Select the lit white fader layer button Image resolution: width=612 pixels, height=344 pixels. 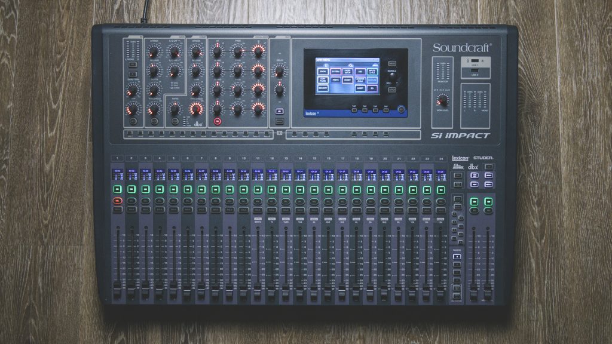point(457,257)
